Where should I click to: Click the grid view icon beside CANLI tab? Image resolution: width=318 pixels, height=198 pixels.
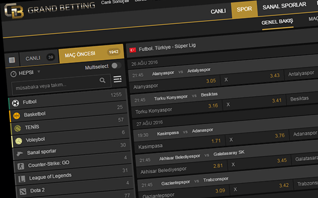click(12, 60)
